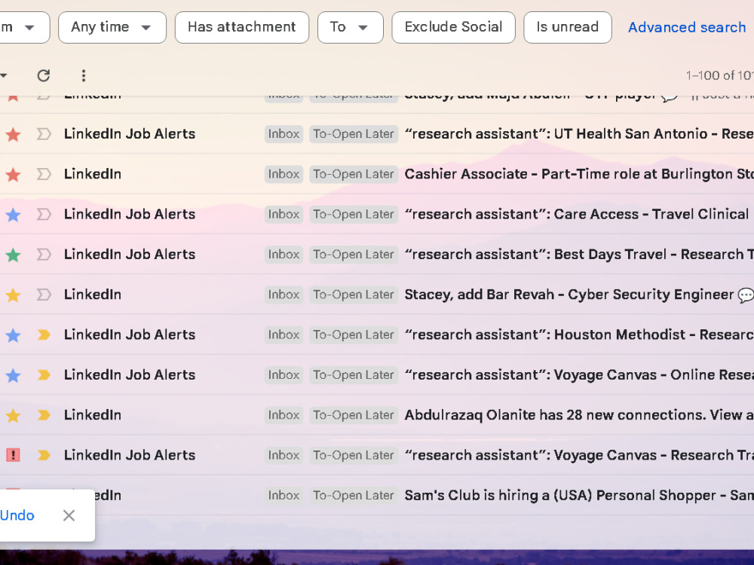Click Inbox label on Sam's Club email

pos(284,496)
